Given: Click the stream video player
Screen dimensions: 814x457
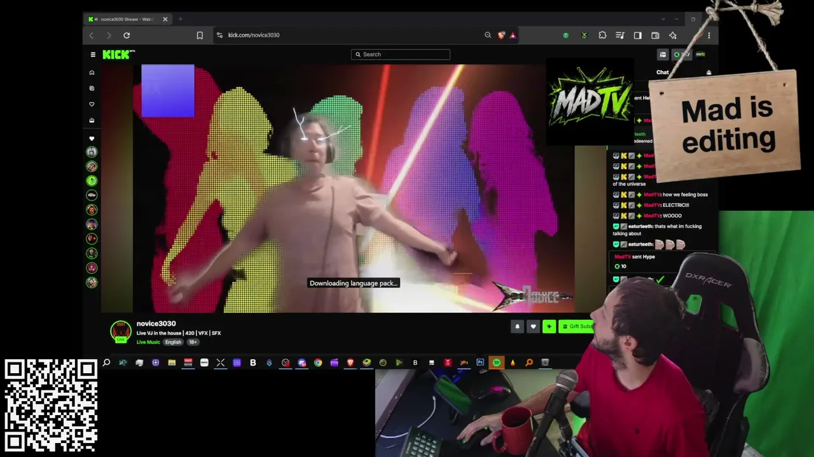Looking at the screenshot, I should (x=353, y=188).
